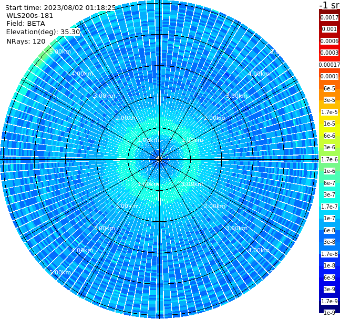
Task: Click the 1e-9 colorbar label
Action: pos(329,313)
